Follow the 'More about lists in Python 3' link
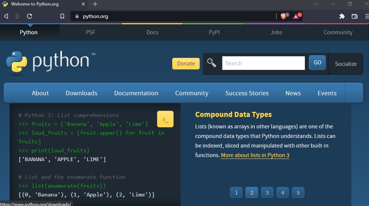Viewport: 369px width, 206px height. [x=255, y=155]
